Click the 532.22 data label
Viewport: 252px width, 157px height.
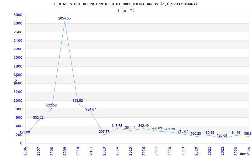point(38,117)
